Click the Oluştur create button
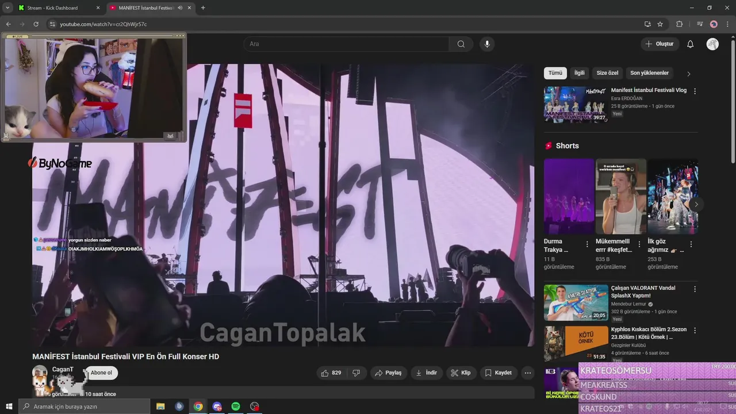Viewport: 736px width, 414px height. pyautogui.click(x=660, y=44)
